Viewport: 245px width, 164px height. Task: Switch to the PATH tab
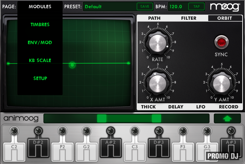(x=154, y=18)
